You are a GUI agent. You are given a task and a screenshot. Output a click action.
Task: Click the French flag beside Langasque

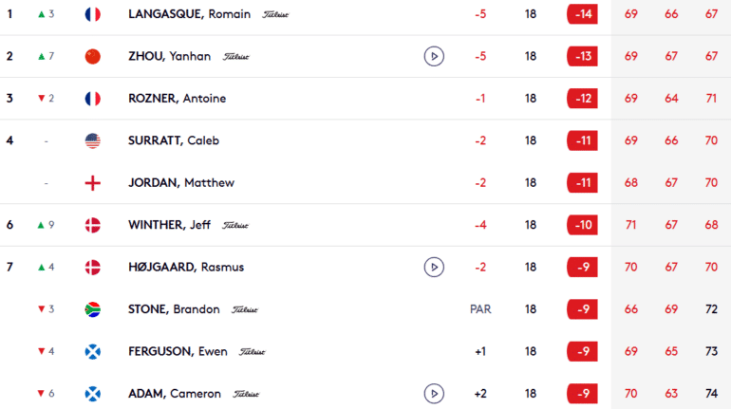pos(93,14)
